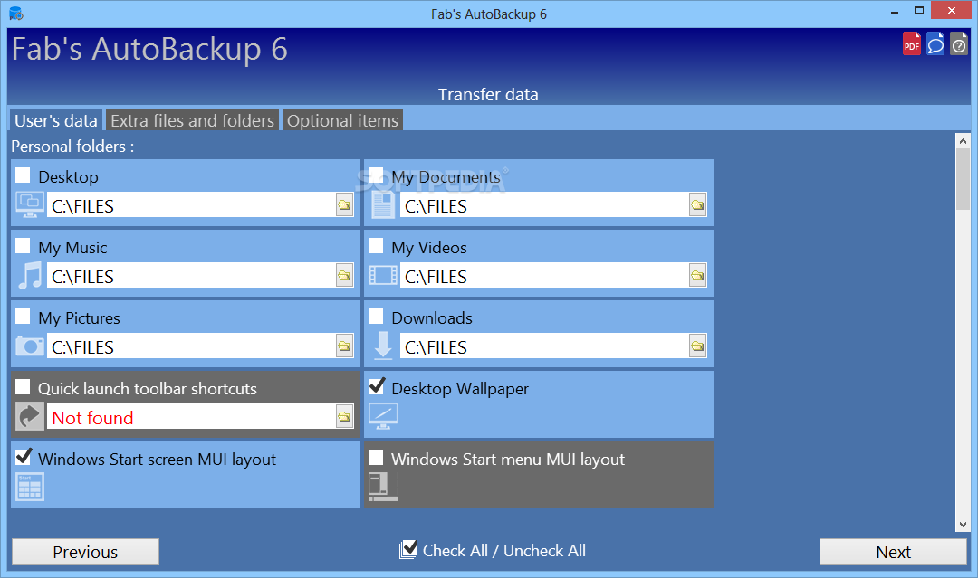Image resolution: width=978 pixels, height=578 pixels.
Task: Click the Desktop path field
Action: (191, 205)
